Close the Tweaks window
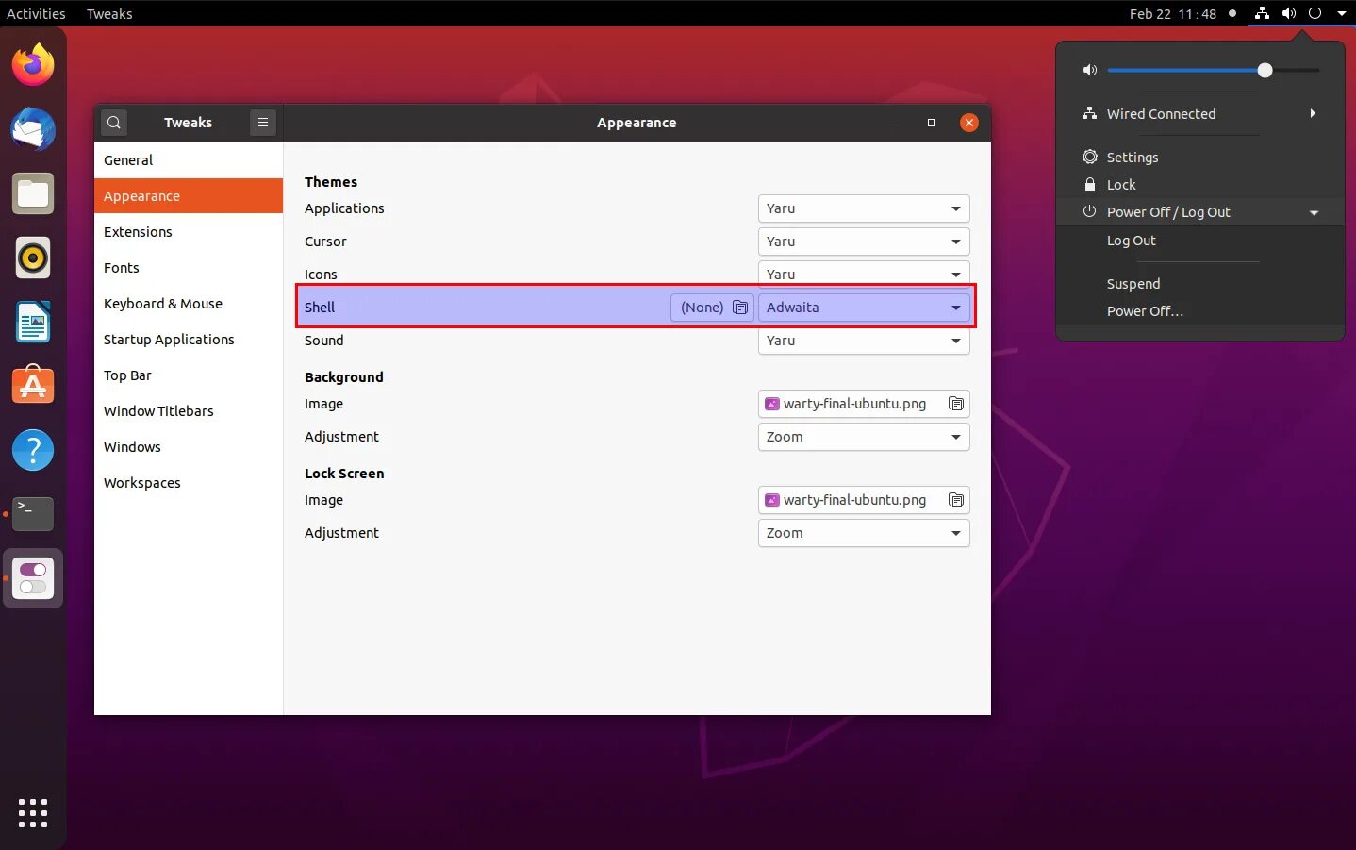1356x850 pixels. 968,123
